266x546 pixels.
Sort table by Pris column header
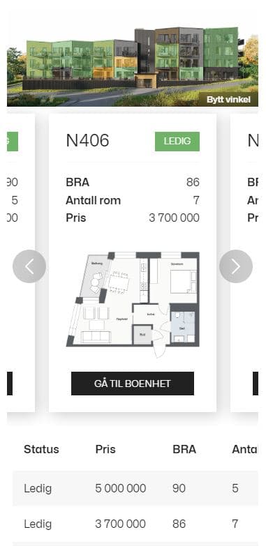(105, 449)
